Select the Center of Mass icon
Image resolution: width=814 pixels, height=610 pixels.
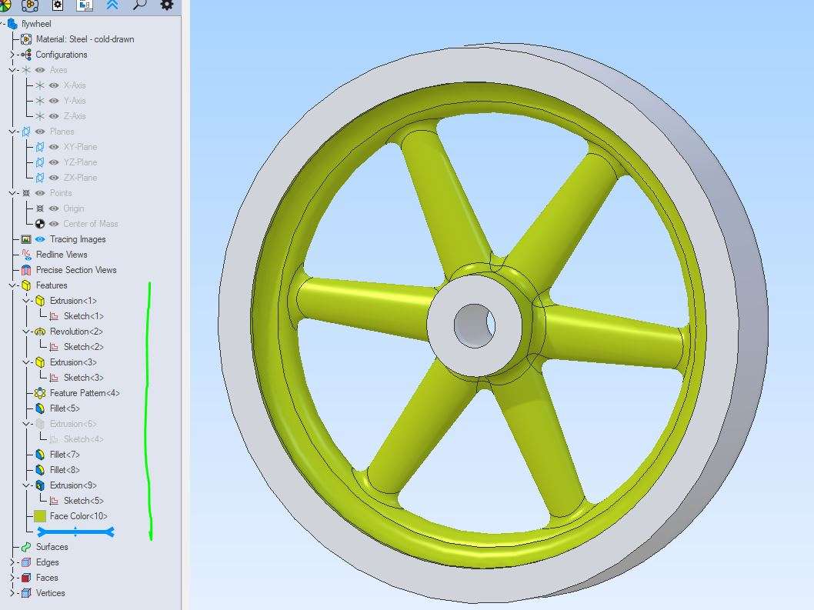tap(40, 224)
